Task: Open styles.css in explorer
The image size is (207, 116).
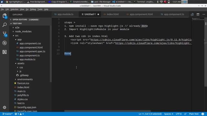Action: (22, 99)
